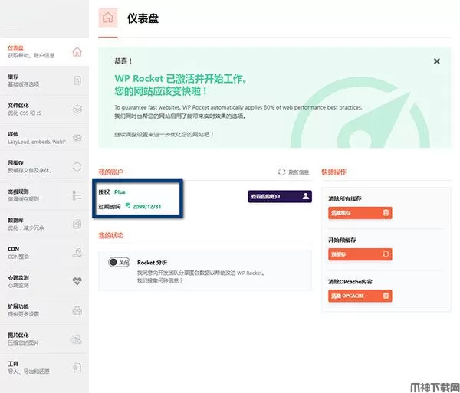Viewport: 460px width, 393px height.
Task: Dismiss the 恭喜 activation banner
Action: pyautogui.click(x=436, y=61)
